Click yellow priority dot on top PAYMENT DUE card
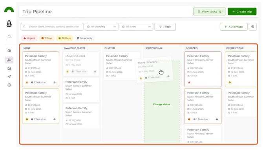 (230, 82)
